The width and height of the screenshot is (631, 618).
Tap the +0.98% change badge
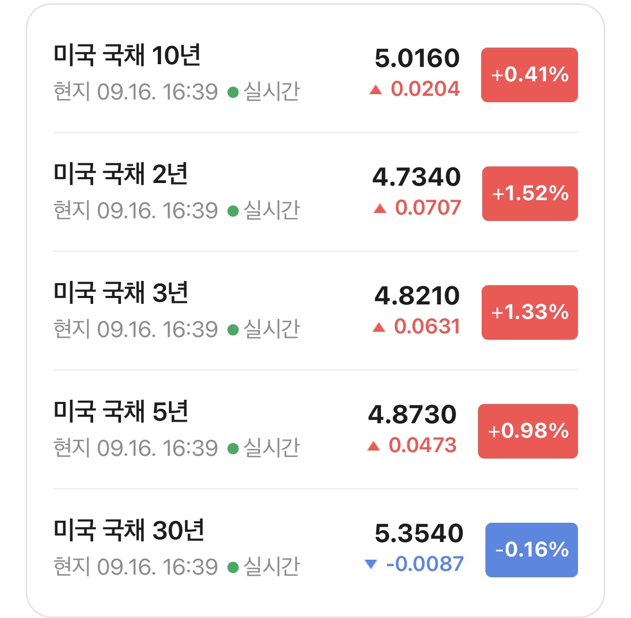pos(528,431)
